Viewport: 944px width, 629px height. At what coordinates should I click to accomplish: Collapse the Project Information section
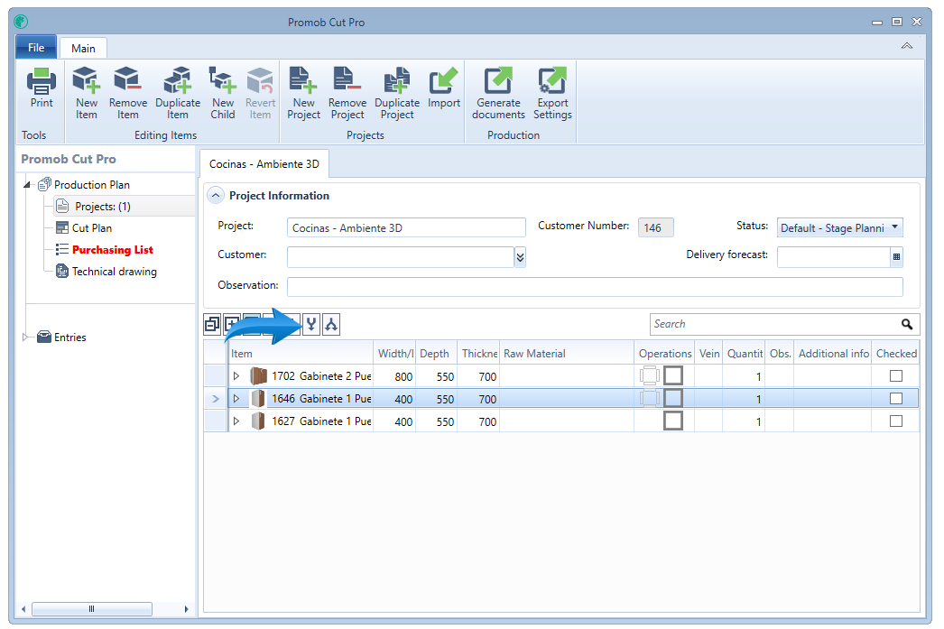[x=215, y=196]
